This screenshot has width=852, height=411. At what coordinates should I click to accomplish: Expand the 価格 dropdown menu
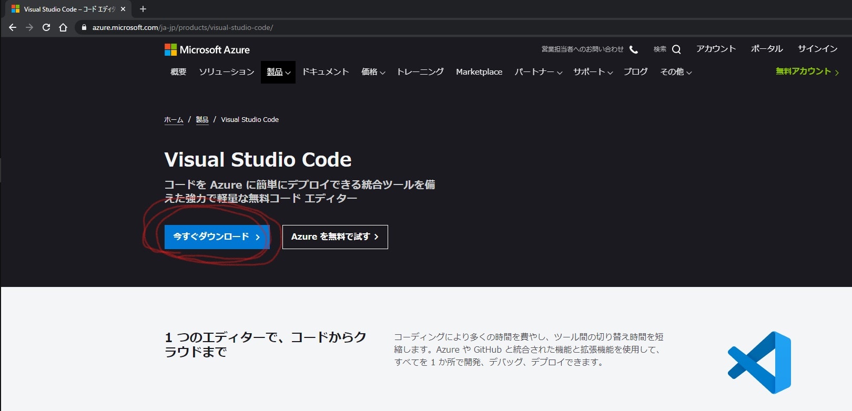pyautogui.click(x=373, y=72)
